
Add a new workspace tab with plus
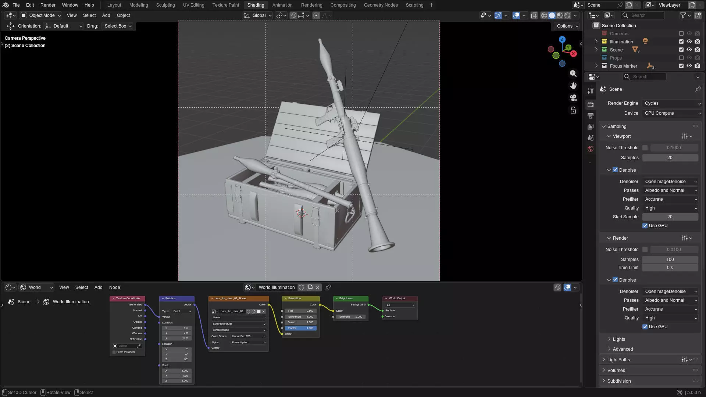pos(431,5)
